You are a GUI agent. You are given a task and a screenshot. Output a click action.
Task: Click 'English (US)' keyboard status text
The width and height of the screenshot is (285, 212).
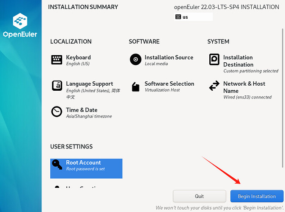78,64
